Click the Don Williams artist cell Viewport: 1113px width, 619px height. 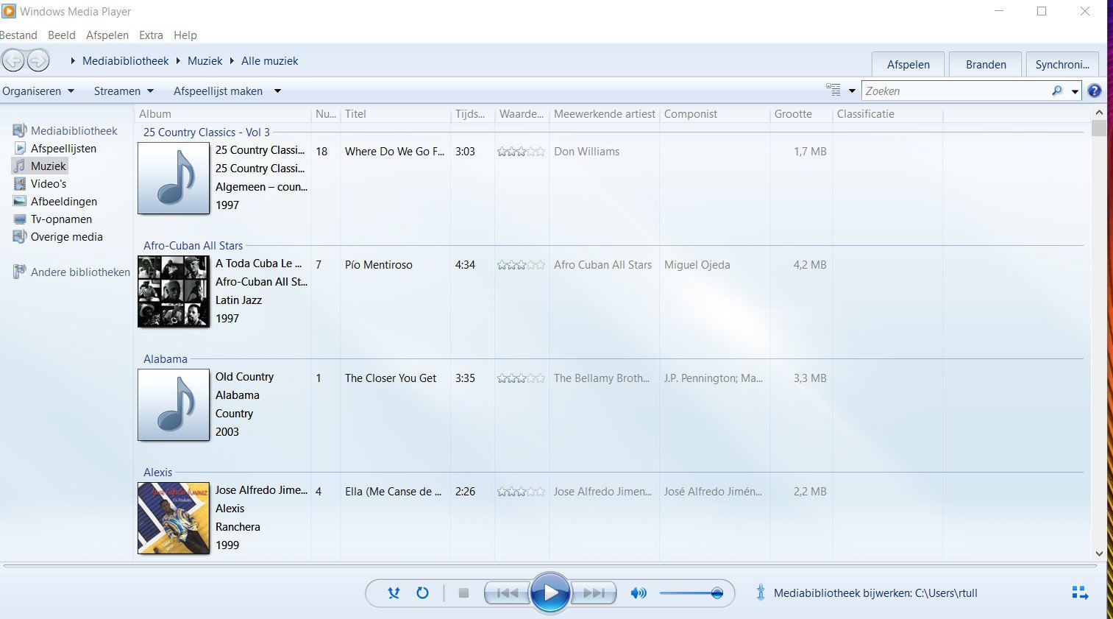click(587, 152)
